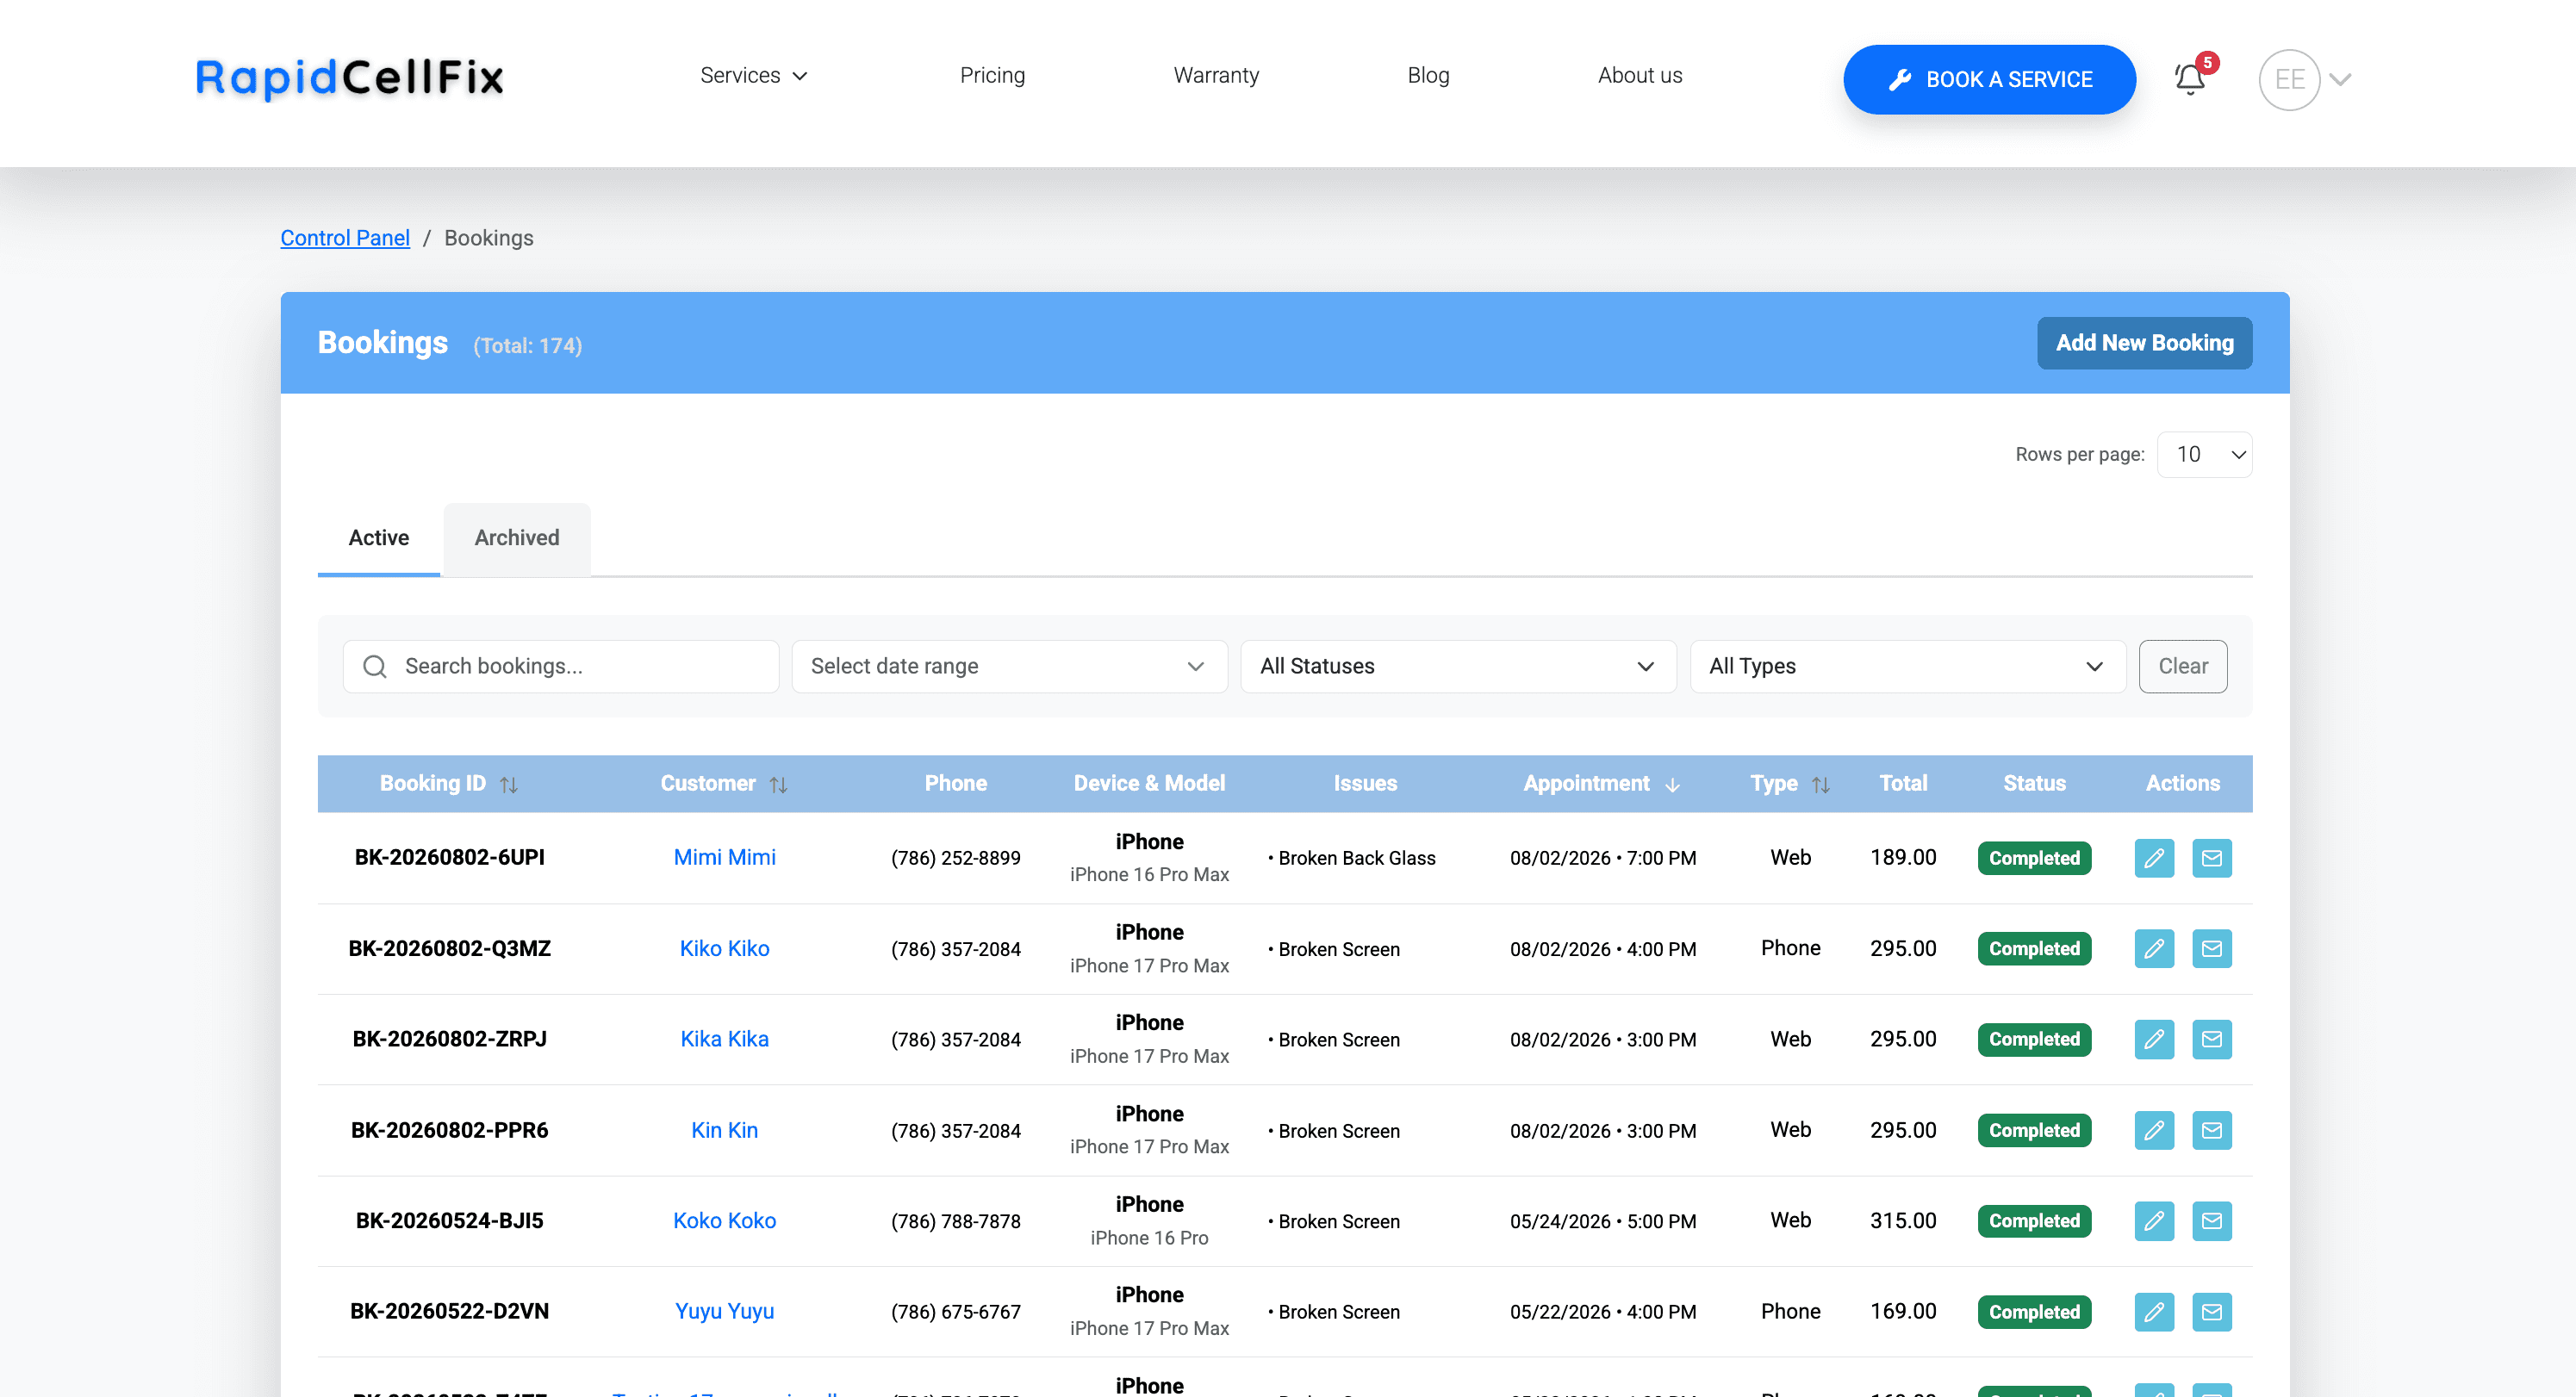
Task: Open the notifications bell
Action: click(x=2190, y=79)
